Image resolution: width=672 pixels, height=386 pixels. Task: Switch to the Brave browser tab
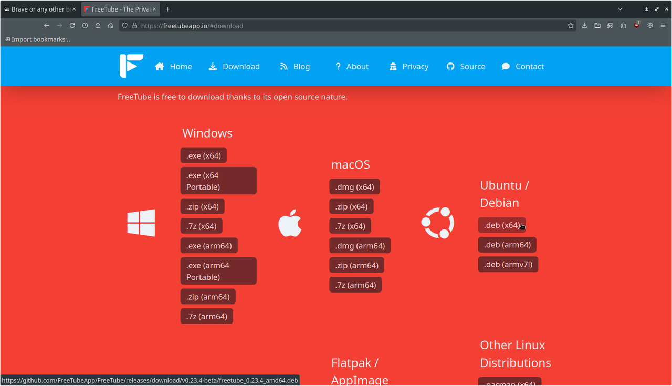(37, 9)
